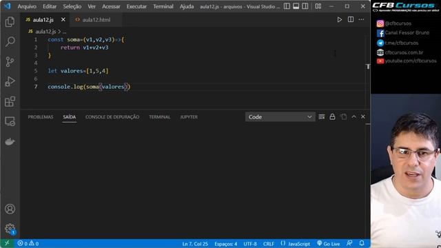441x248 pixels.
Task: Switch to the PROBLEMAS panel tab
Action: point(41,117)
